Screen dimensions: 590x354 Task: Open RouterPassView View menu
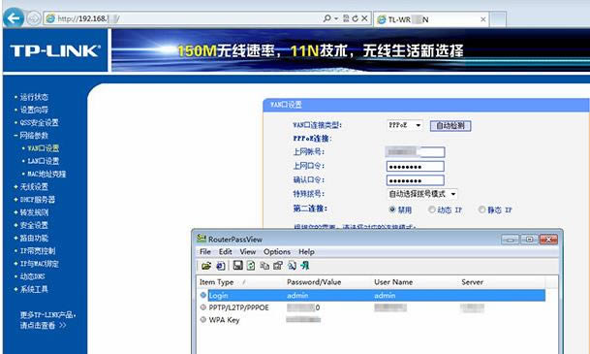coord(248,251)
